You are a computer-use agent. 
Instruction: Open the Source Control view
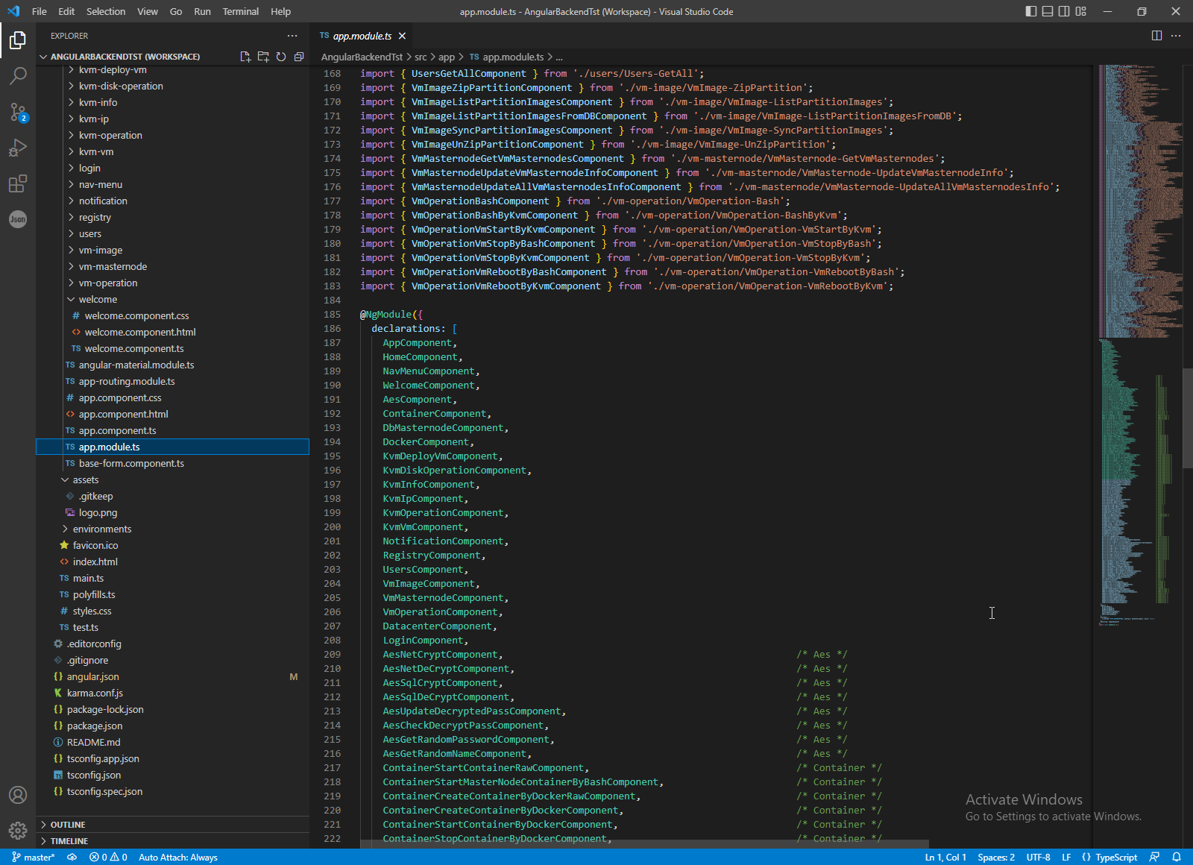pos(18,113)
